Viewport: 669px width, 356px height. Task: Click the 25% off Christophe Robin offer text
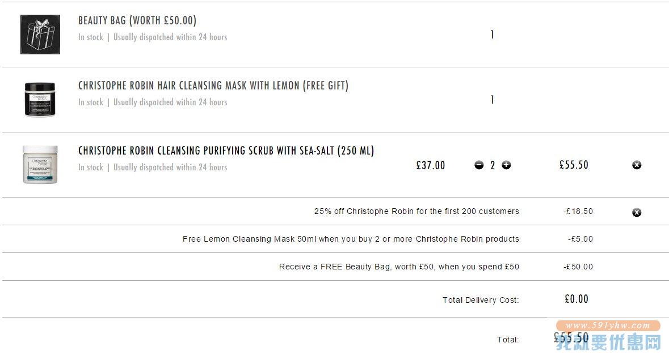417,211
